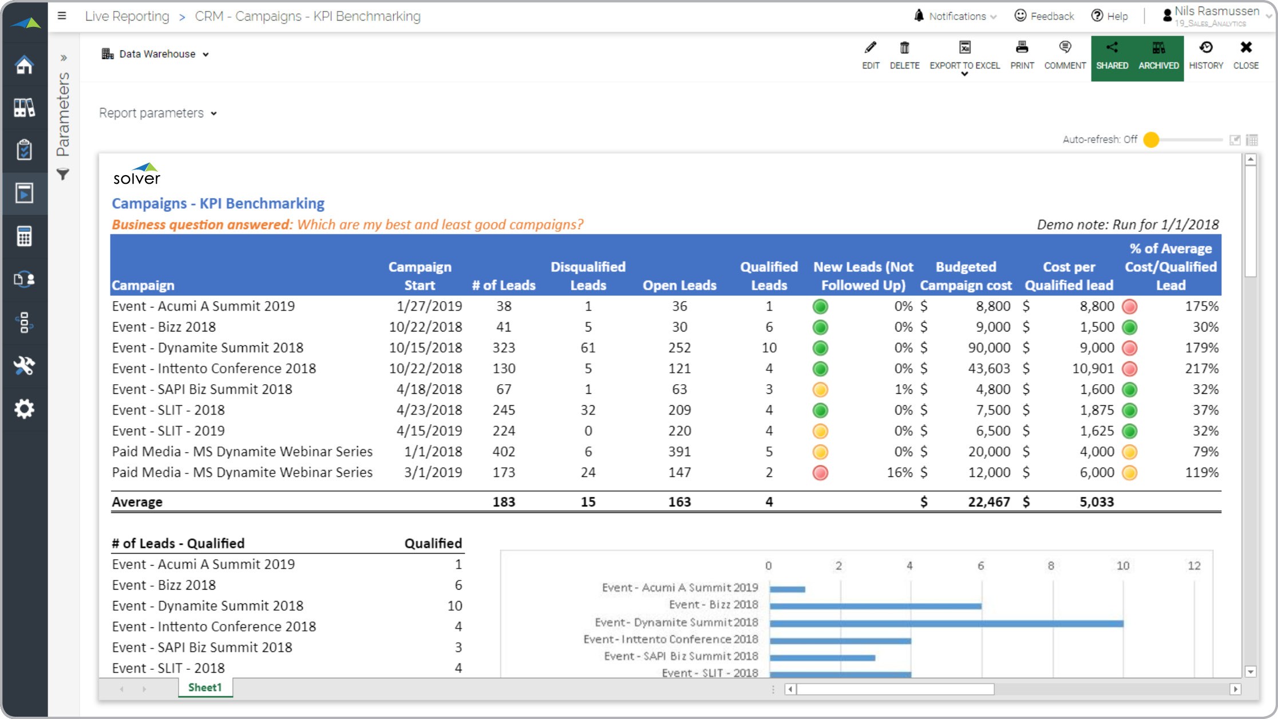Toggle the Shared button
The width and height of the screenshot is (1278, 719).
click(x=1112, y=57)
